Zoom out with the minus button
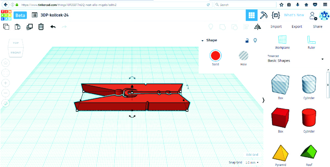Screen dimensions: 330x167 pyautogui.click(x=5, y=93)
